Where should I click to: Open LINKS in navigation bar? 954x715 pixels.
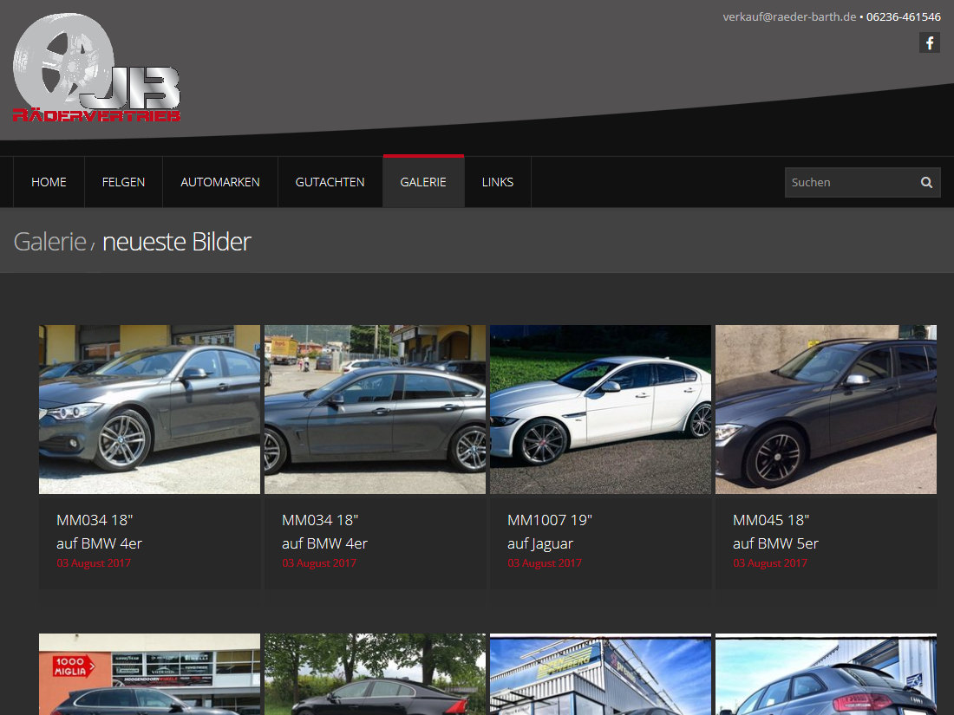(x=498, y=182)
